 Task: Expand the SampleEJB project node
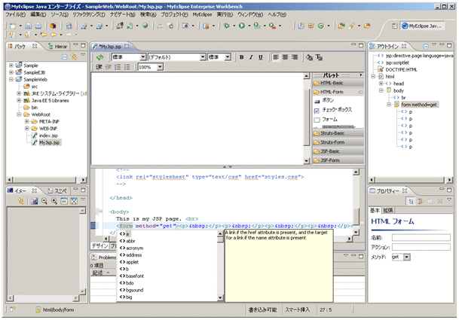click(11, 72)
